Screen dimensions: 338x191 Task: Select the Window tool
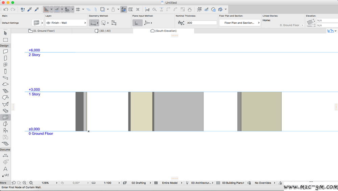[5, 65]
